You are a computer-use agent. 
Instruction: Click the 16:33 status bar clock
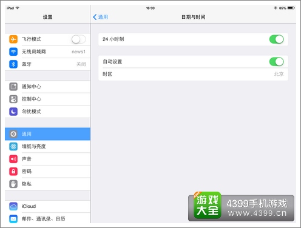[x=150, y=8]
